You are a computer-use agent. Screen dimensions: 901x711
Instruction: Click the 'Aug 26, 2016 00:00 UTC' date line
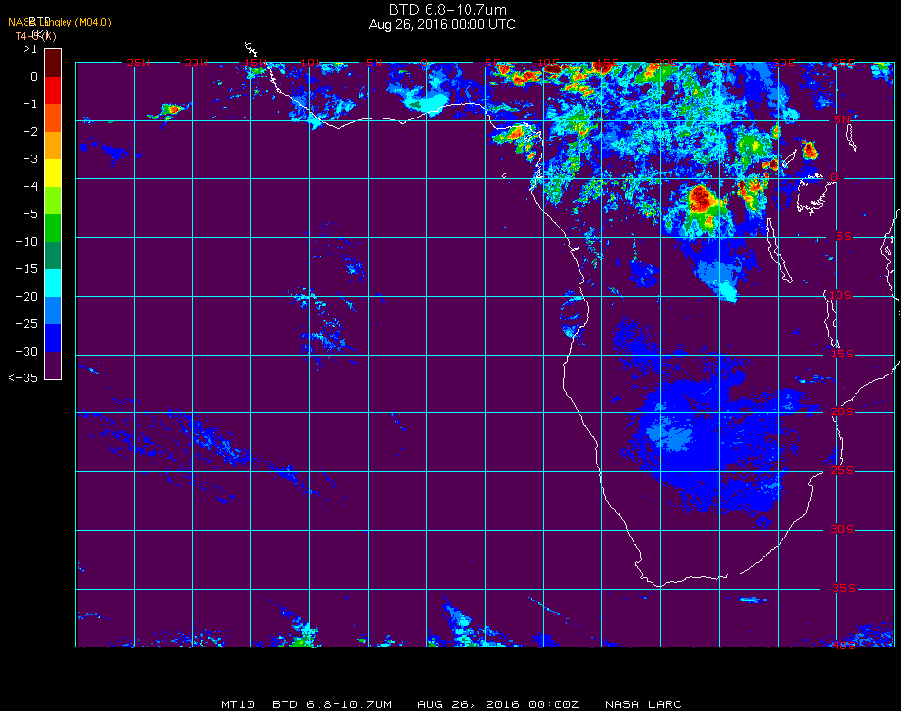tap(442, 25)
